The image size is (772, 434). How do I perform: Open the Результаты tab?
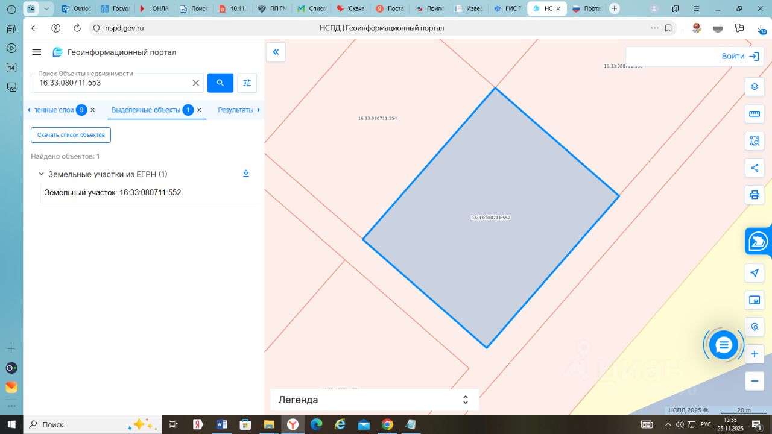[235, 110]
